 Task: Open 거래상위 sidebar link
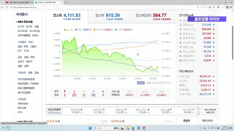22,73
